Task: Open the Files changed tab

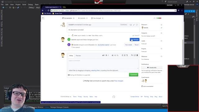Action: [97, 18]
